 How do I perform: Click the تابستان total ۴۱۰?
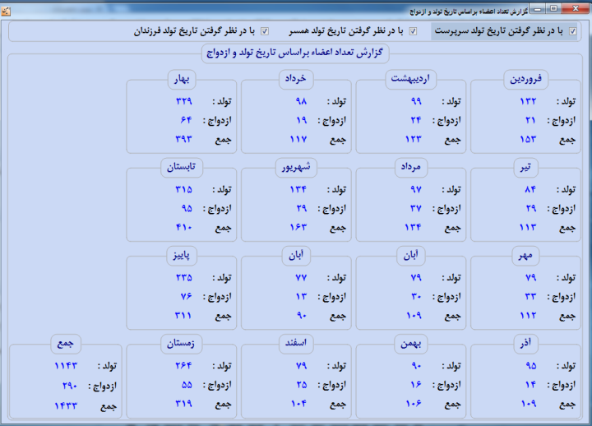point(184,227)
